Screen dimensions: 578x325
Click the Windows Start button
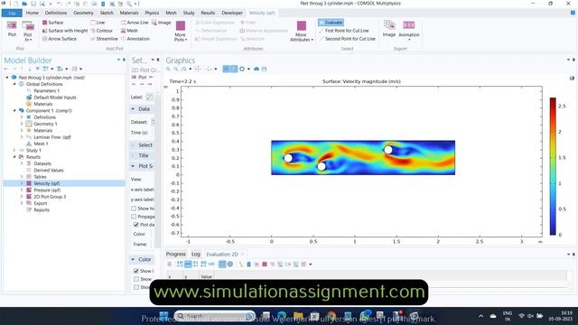click(x=164, y=316)
